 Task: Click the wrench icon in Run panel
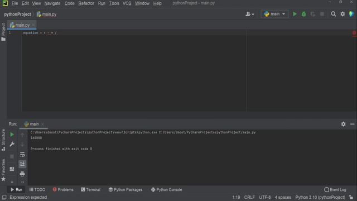pos(12,144)
